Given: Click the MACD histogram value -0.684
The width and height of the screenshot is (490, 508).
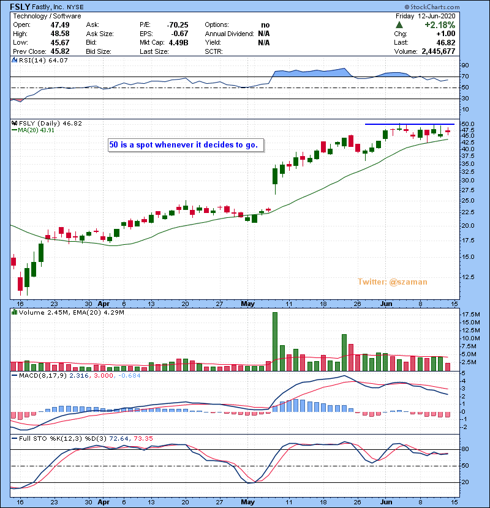Looking at the screenshot, I should [129, 376].
